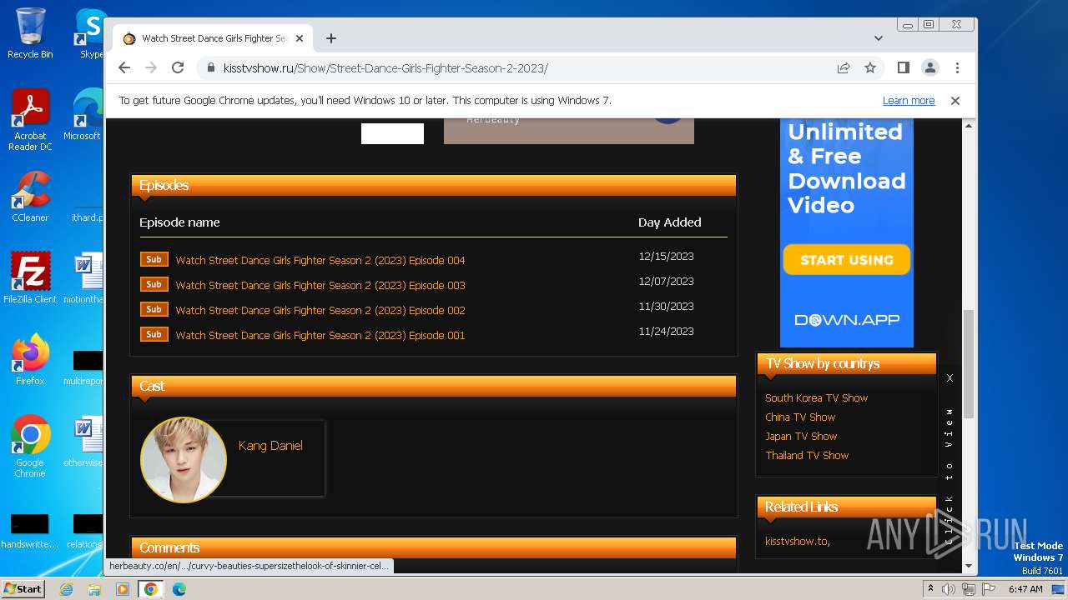Select the Watch Street Dance Girls Fighter tab
Image resolution: width=1068 pixels, height=600 pixels.
tap(213, 38)
